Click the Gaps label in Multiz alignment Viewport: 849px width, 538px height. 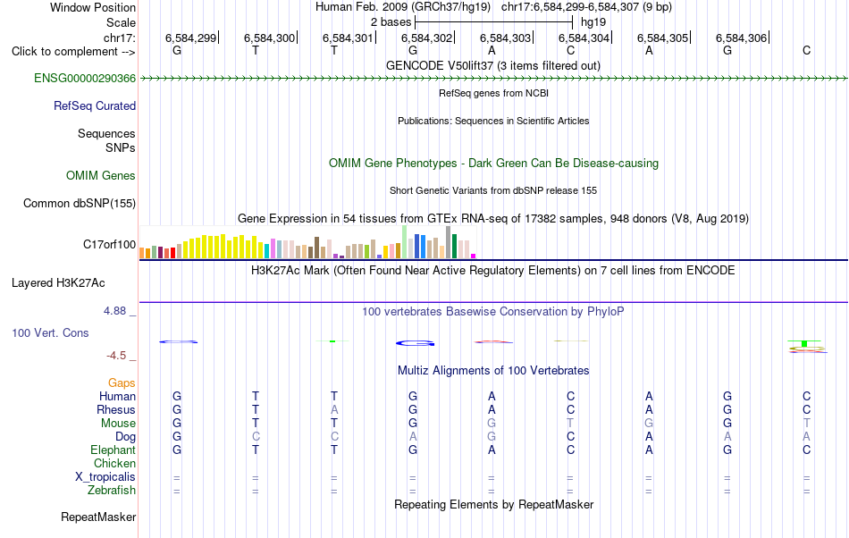122,383
